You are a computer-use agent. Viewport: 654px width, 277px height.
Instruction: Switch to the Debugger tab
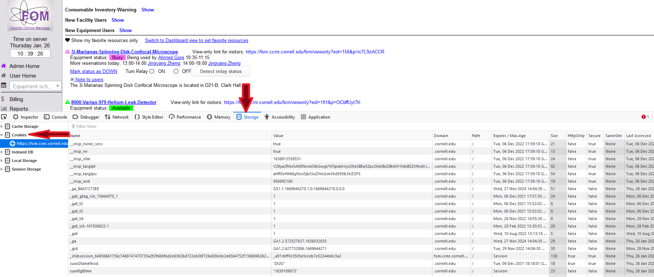pos(86,117)
